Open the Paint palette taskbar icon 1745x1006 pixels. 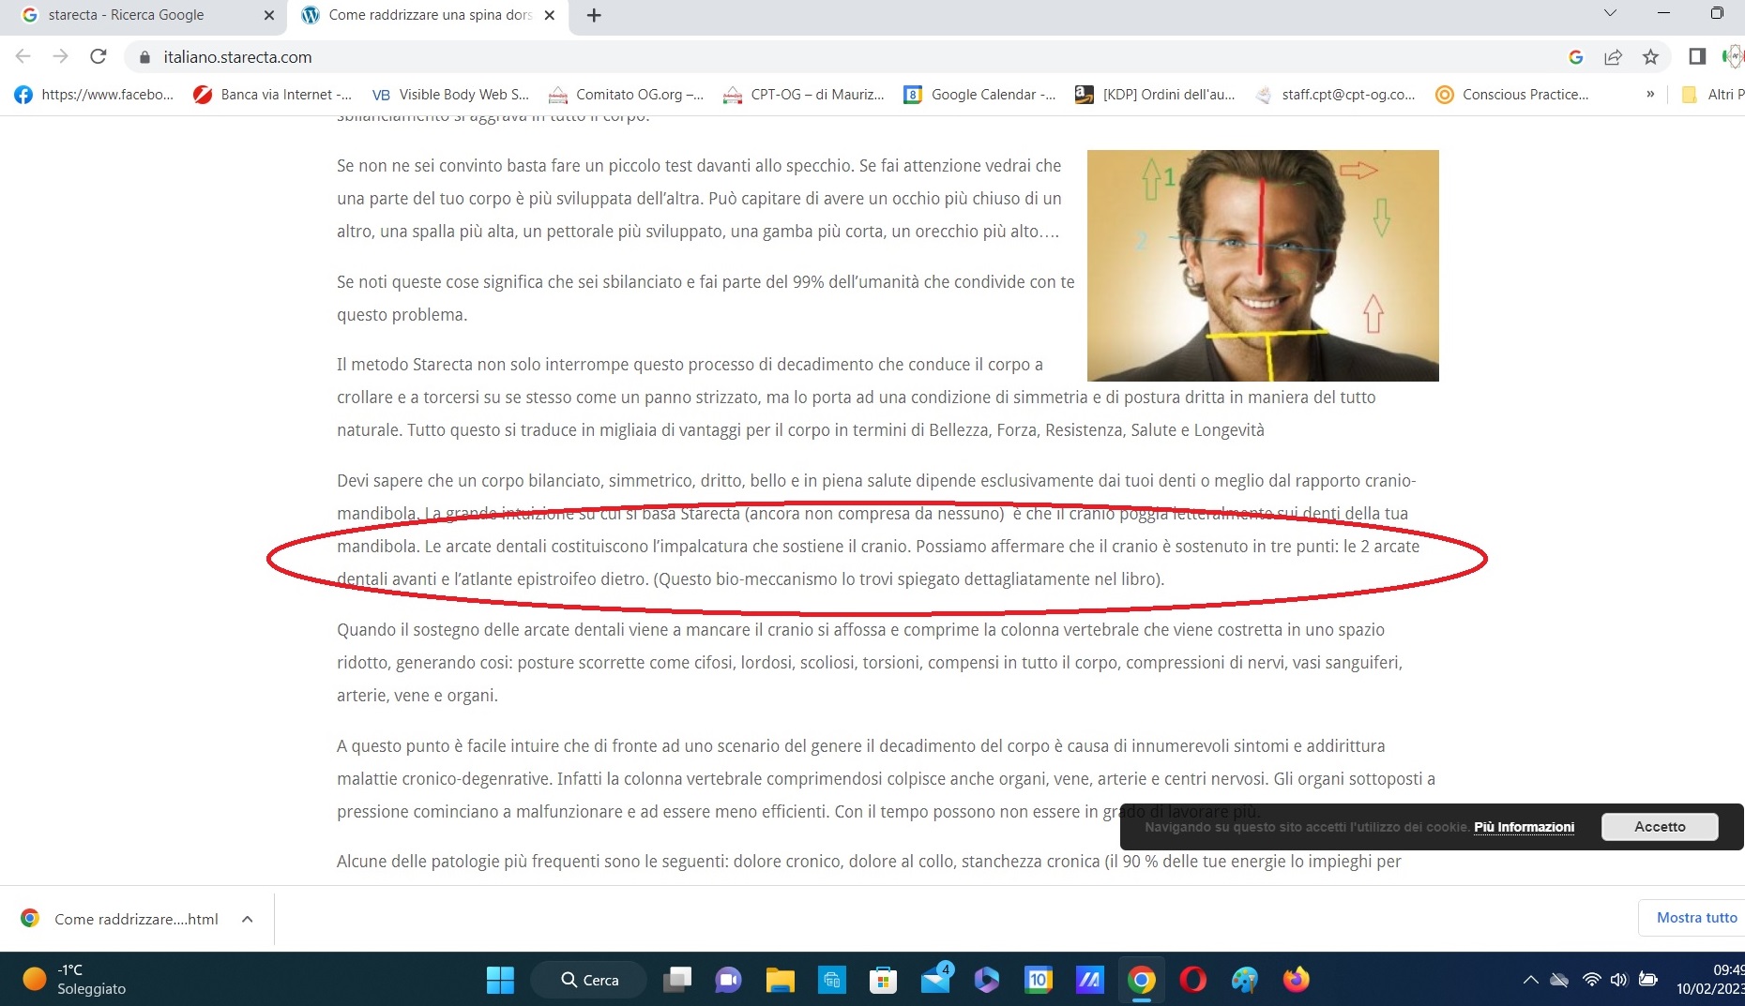(x=1245, y=980)
